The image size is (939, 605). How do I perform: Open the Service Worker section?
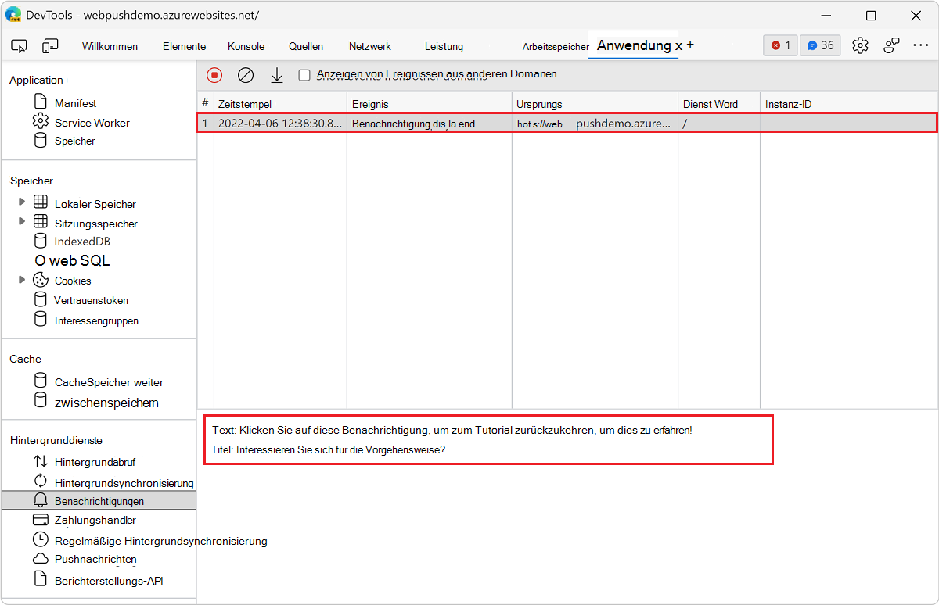pyautogui.click(x=92, y=122)
